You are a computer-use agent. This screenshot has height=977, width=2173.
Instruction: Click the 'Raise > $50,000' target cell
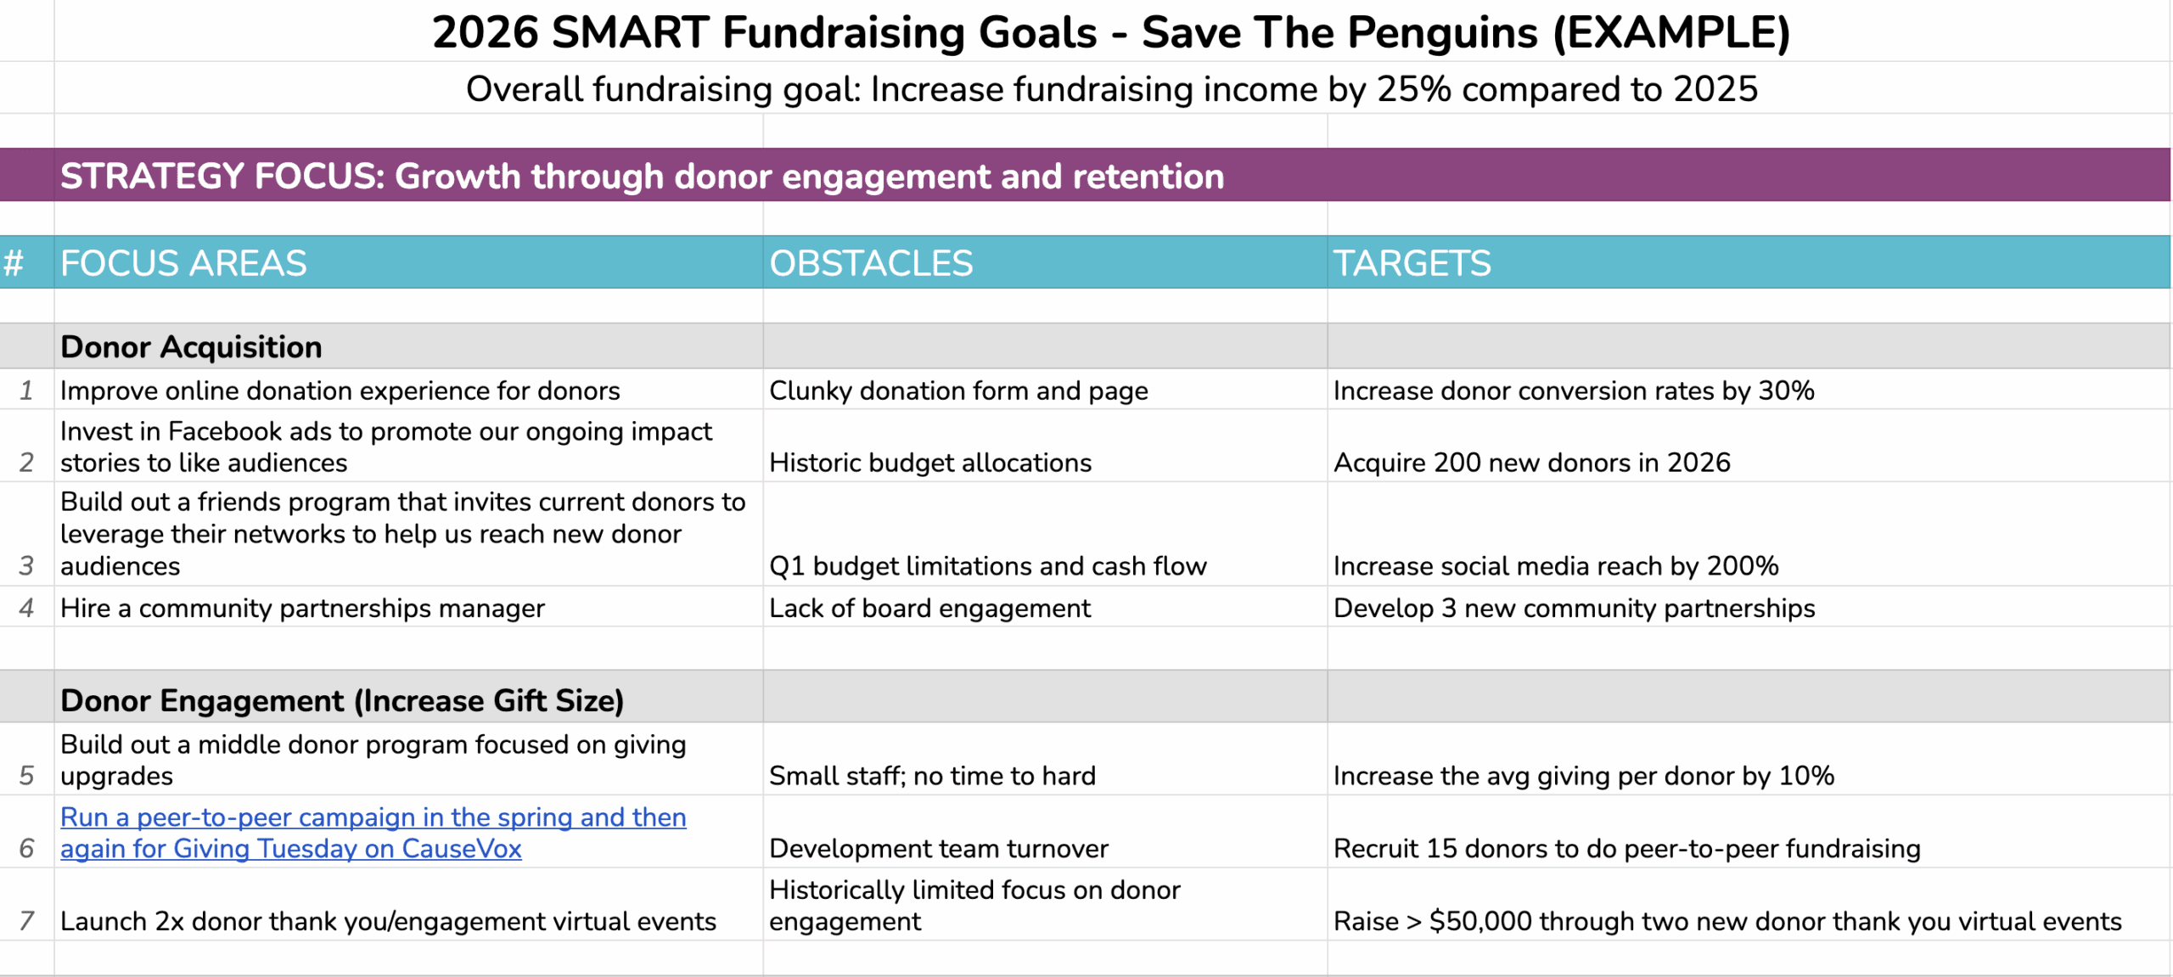1727,921
